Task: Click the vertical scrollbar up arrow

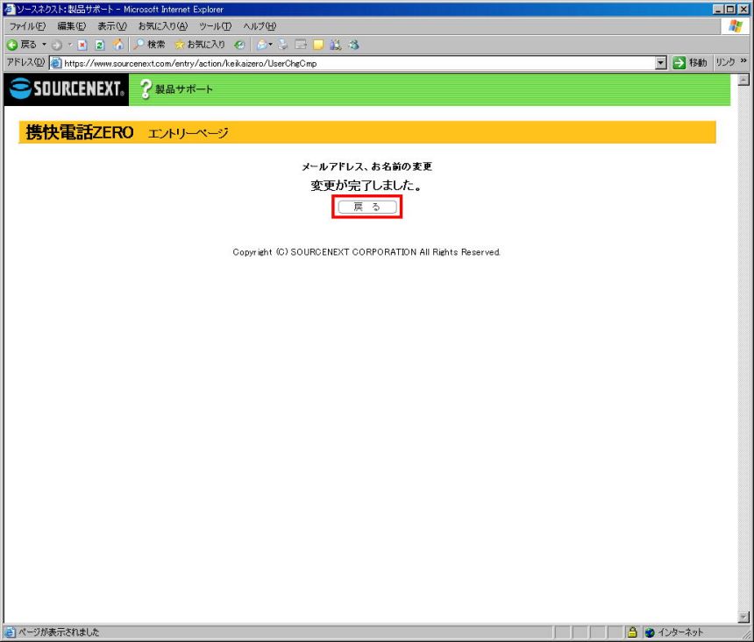Action: 743,80
